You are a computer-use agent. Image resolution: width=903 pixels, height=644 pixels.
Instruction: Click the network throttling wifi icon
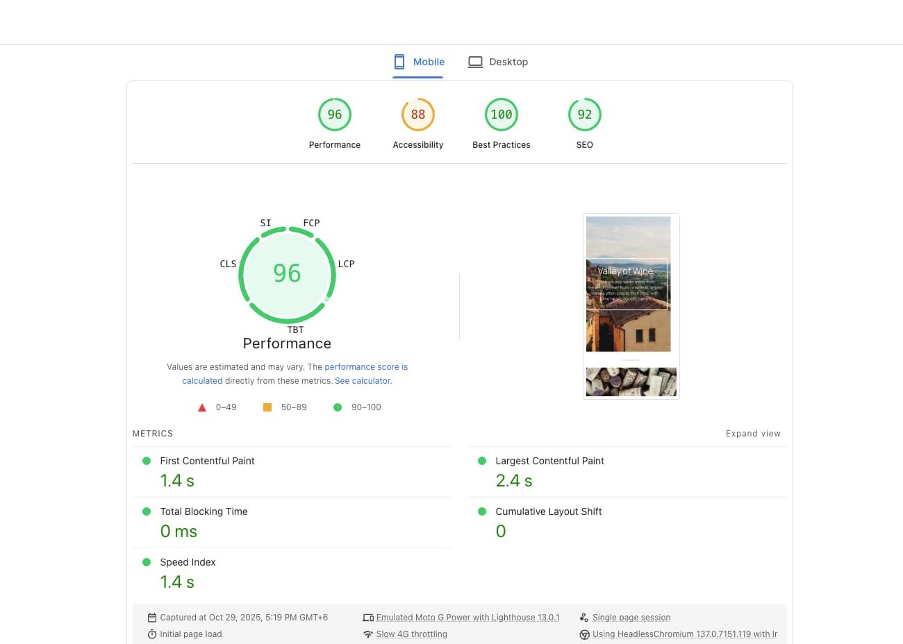tap(368, 634)
